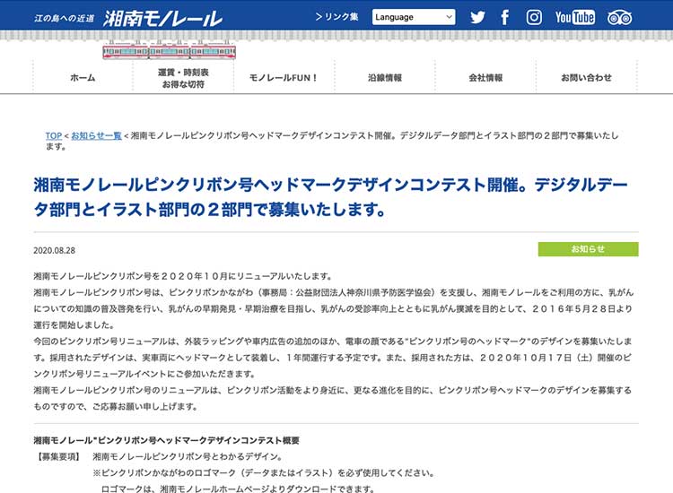Open the Instagram icon link
Image resolution: width=673 pixels, height=493 pixels.
click(534, 17)
